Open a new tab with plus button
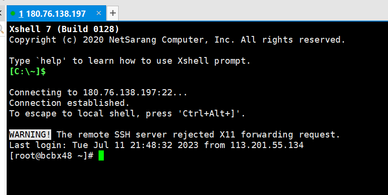Image resolution: width=388 pixels, height=195 pixels. tap(113, 12)
